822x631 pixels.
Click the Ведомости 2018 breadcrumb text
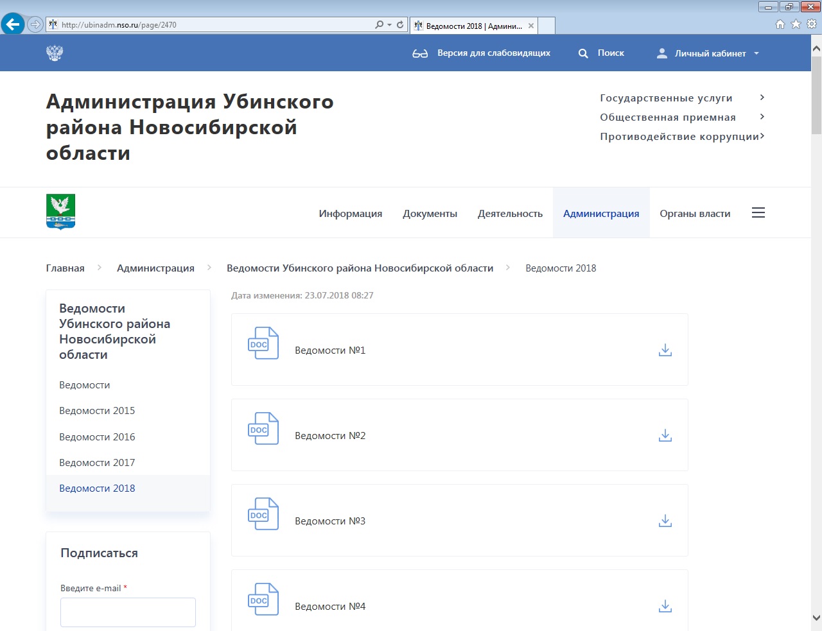point(561,268)
